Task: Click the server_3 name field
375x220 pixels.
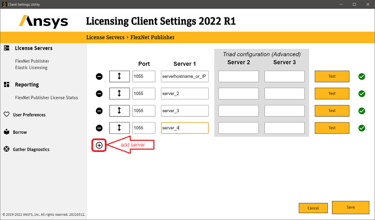Action: point(185,111)
